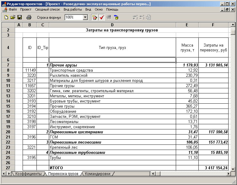Click the sheet tabs scroll right arrow
The width and height of the screenshot is (237, 185).
[9, 174]
